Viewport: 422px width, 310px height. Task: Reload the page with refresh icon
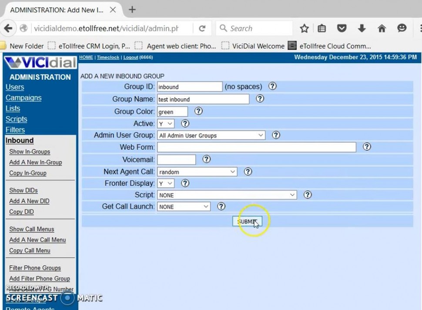coord(202,28)
